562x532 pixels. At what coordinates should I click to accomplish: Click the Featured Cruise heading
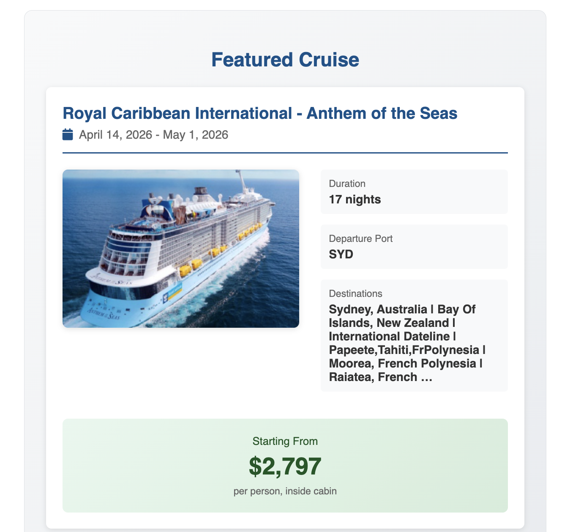pyautogui.click(x=285, y=60)
